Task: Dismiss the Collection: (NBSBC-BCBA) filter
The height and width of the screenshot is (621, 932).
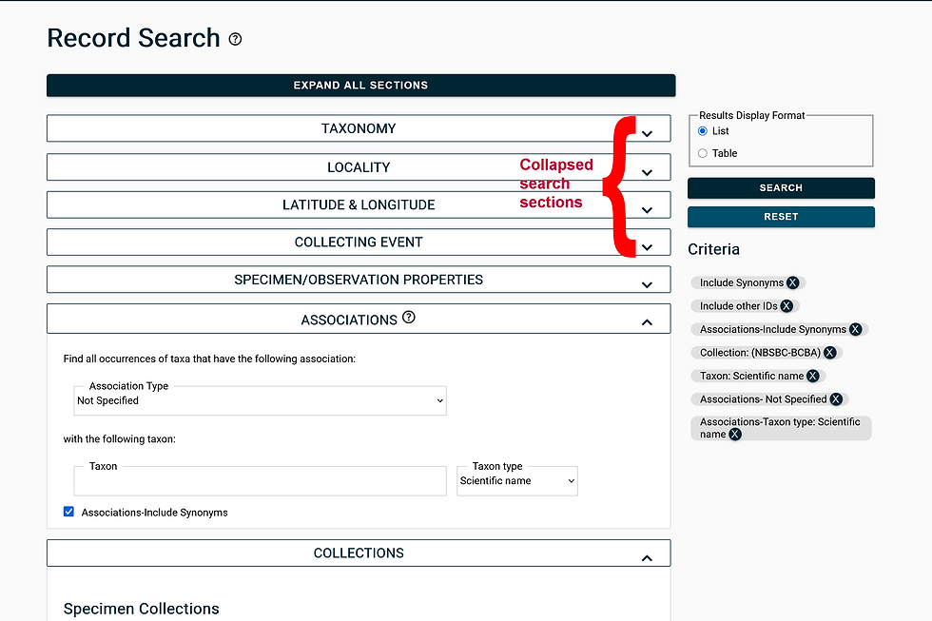Action: coord(829,352)
